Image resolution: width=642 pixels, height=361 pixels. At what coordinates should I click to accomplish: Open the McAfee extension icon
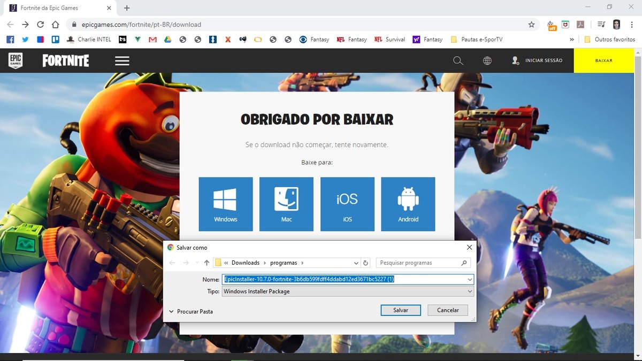point(565,25)
